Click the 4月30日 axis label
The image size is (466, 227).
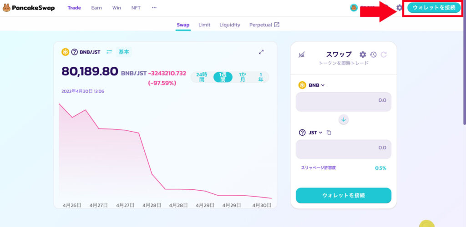pyautogui.click(x=262, y=205)
